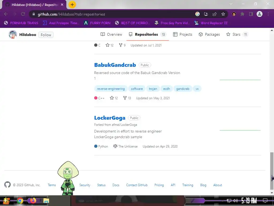This screenshot has height=206, width=274.
Task: Open the notification center icon
Action: pos(265,200)
